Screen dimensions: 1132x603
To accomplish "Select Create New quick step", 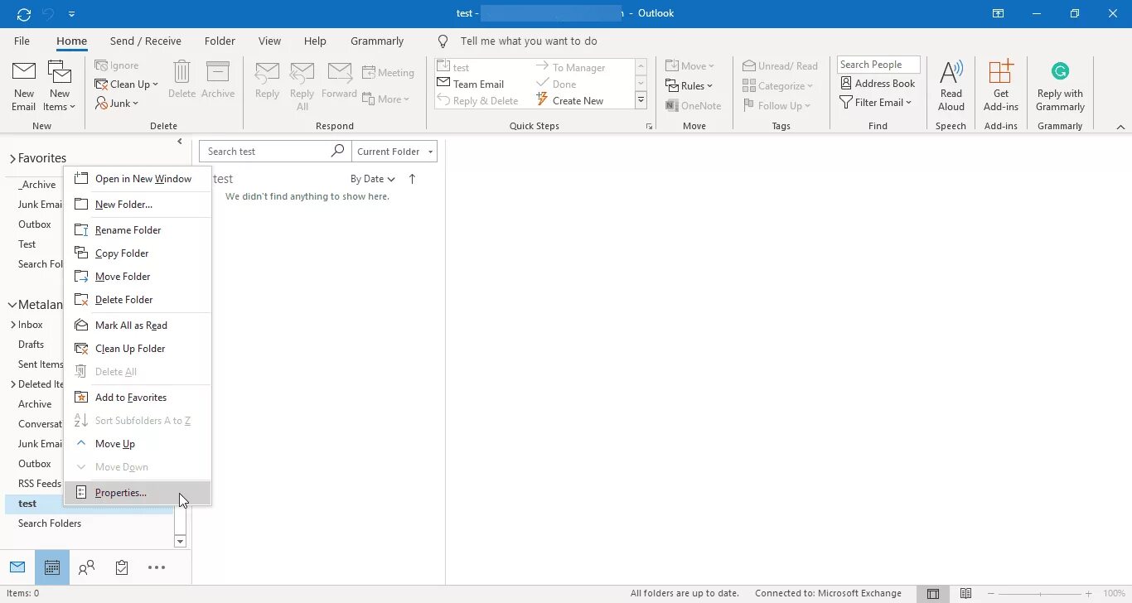I will click(x=569, y=101).
